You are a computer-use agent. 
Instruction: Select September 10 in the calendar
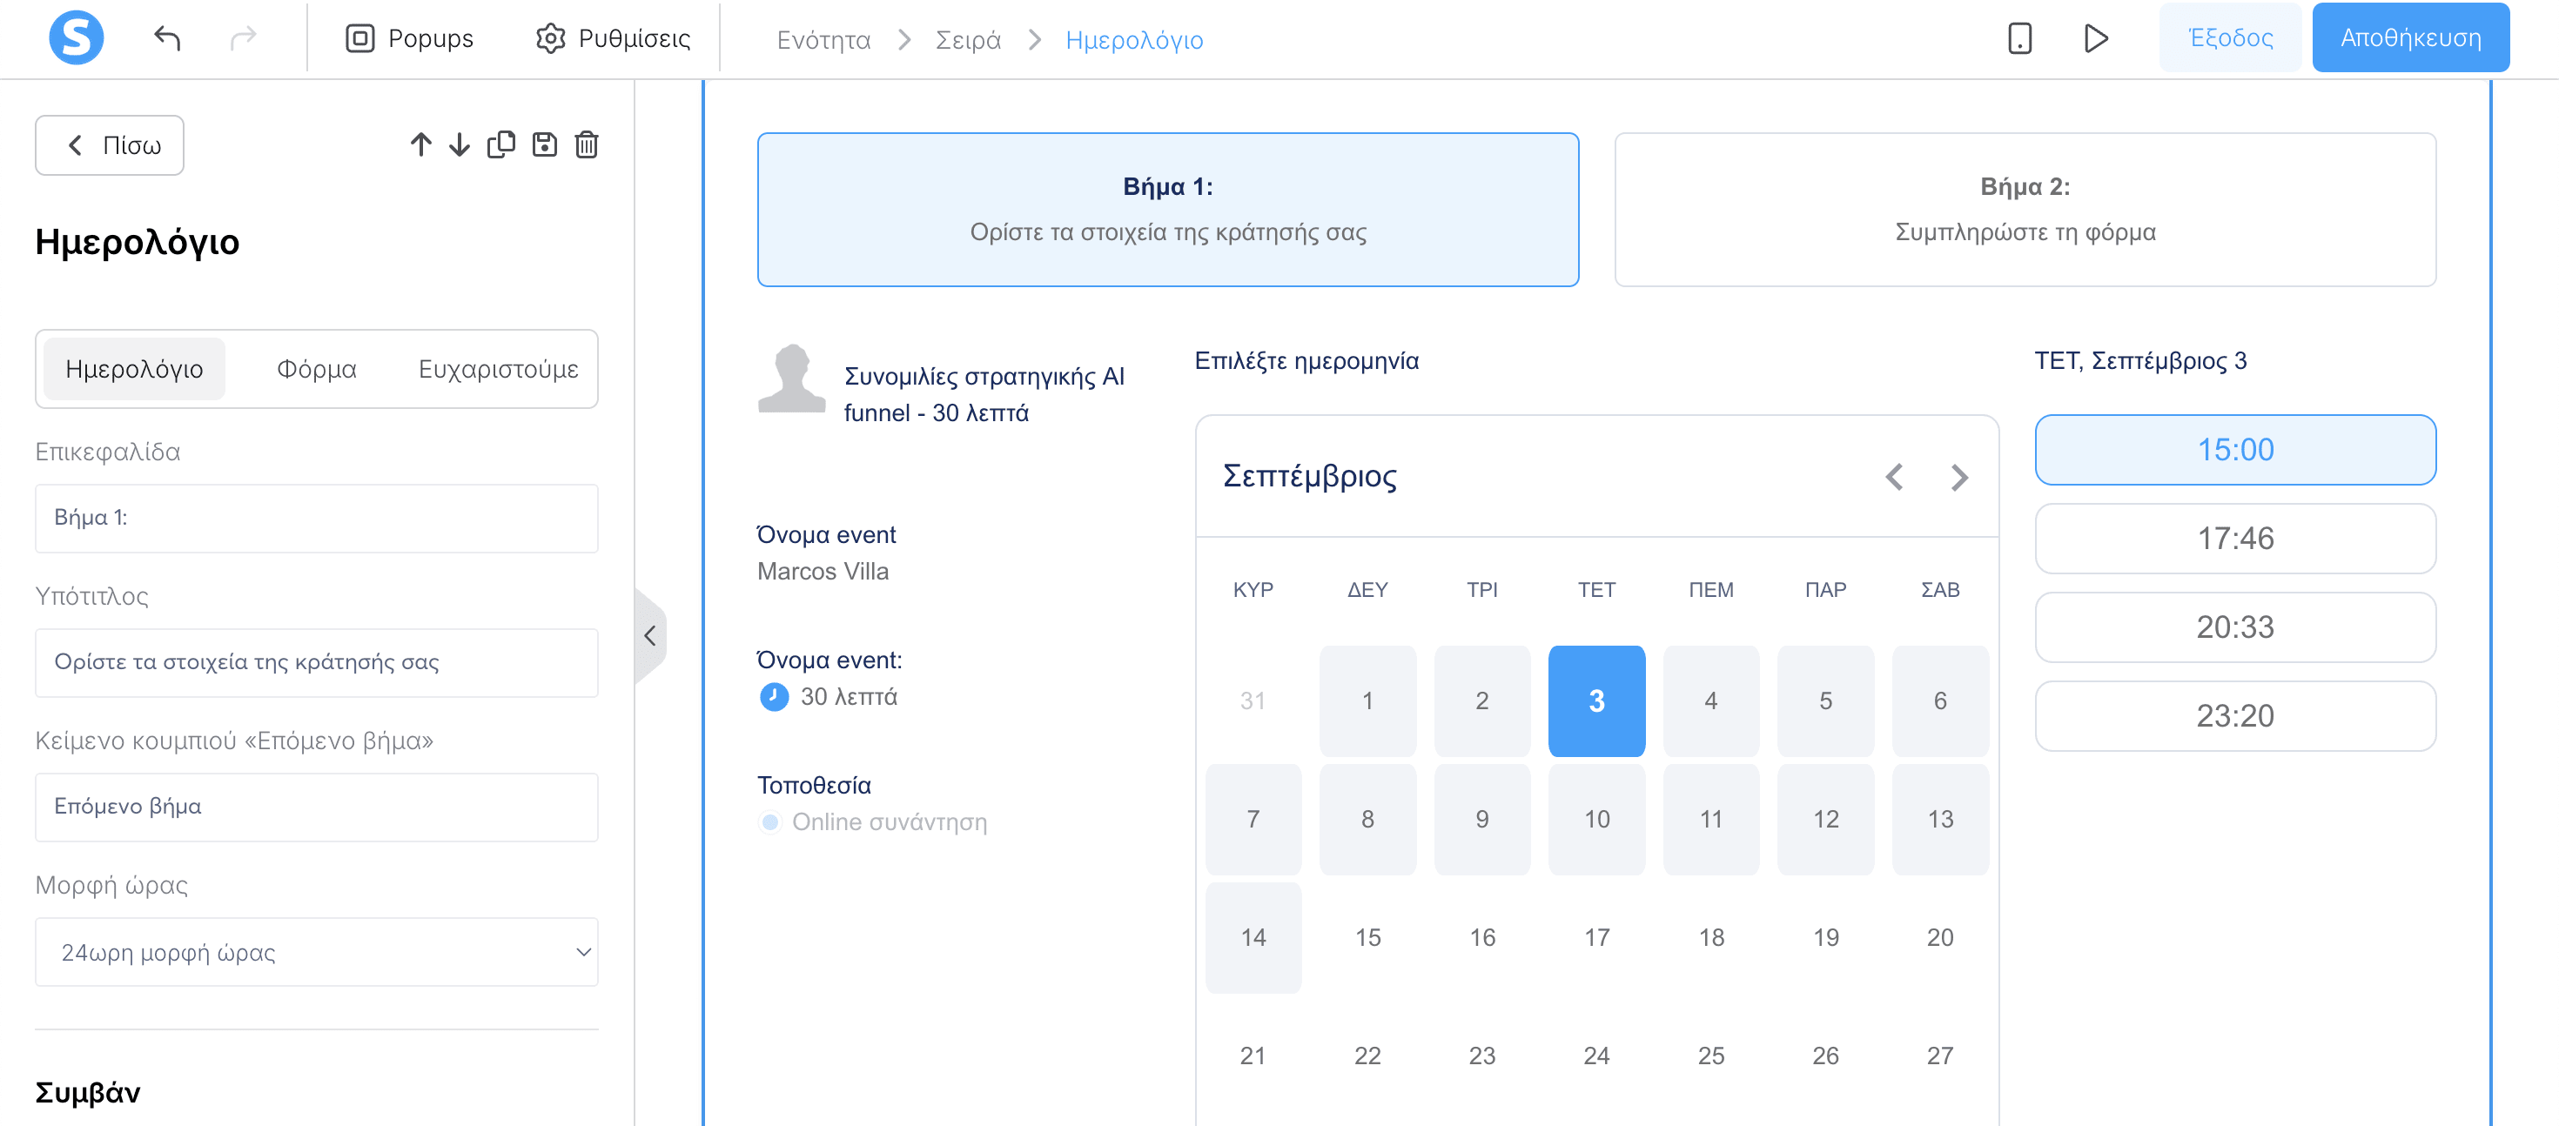1596,819
